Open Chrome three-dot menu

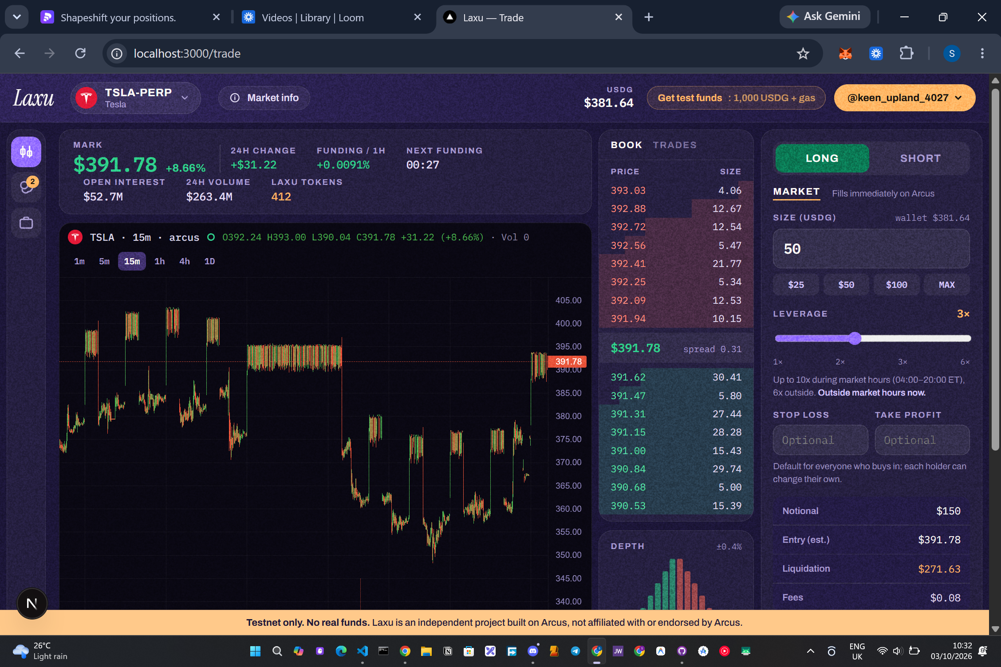point(982,54)
